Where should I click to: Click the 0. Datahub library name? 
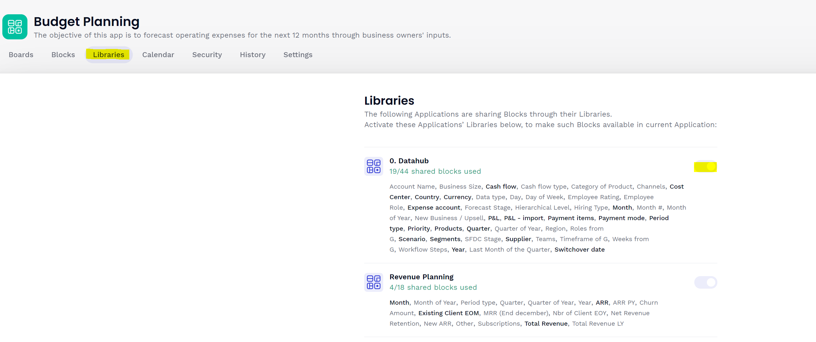pos(409,161)
